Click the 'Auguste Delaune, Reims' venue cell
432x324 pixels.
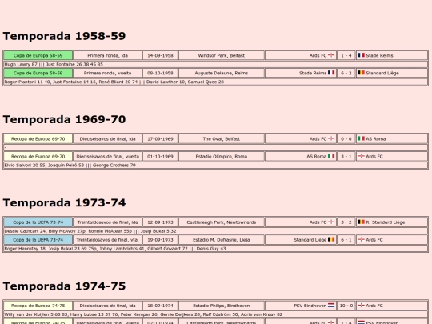pos(222,73)
